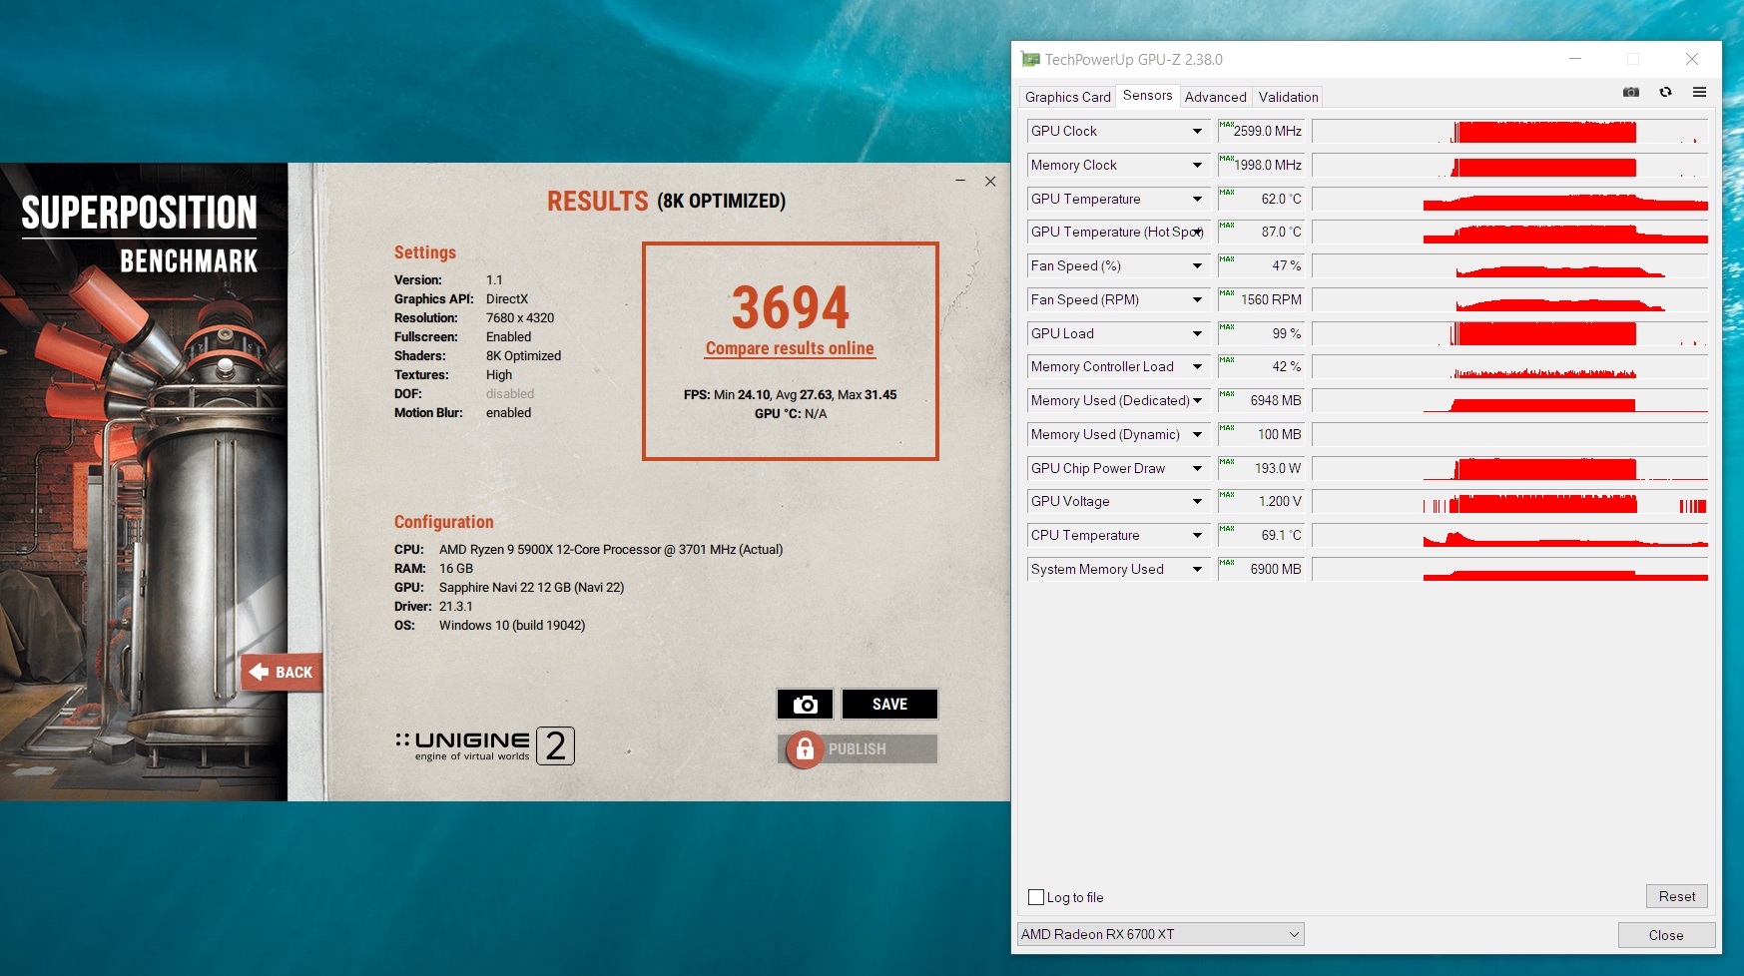Click the 7680 x 4320 resolution value
Screen dimensions: 1744x976
pos(520,318)
